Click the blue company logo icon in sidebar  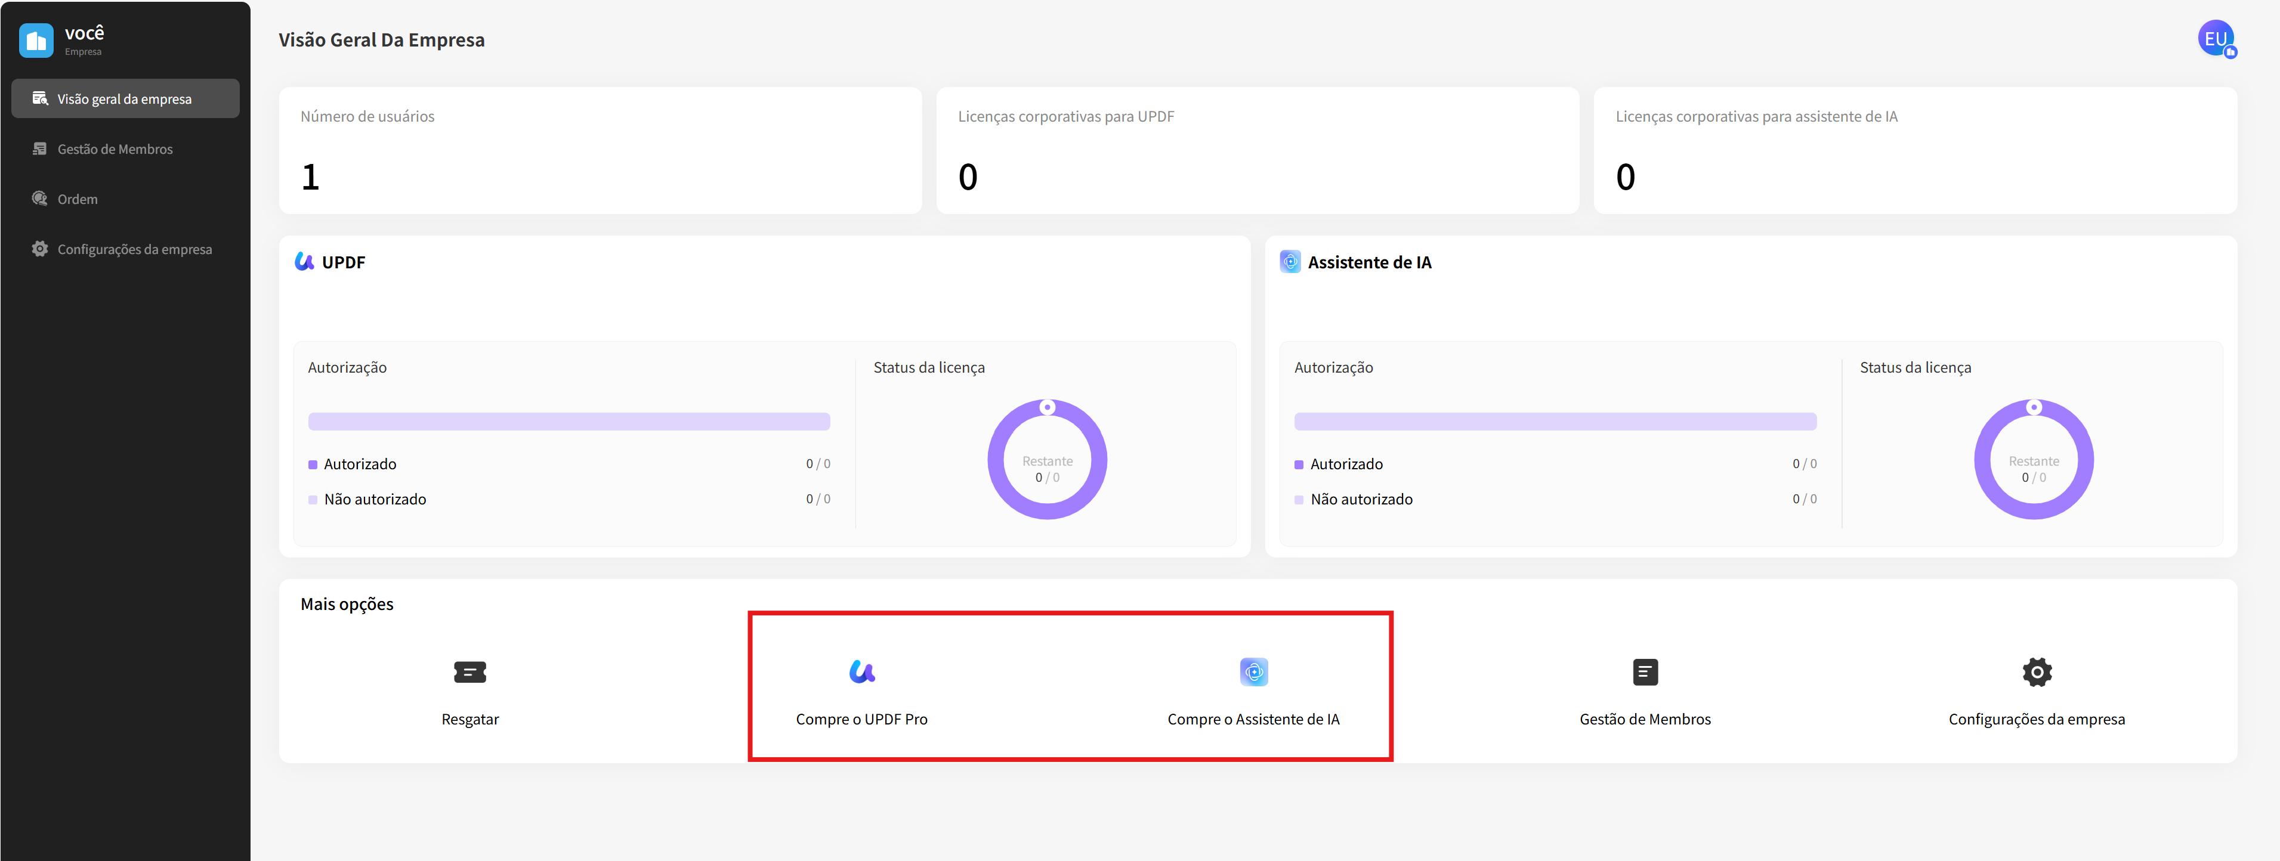coord(36,41)
